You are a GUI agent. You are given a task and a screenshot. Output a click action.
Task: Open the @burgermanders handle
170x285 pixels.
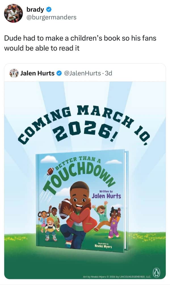tap(51, 17)
